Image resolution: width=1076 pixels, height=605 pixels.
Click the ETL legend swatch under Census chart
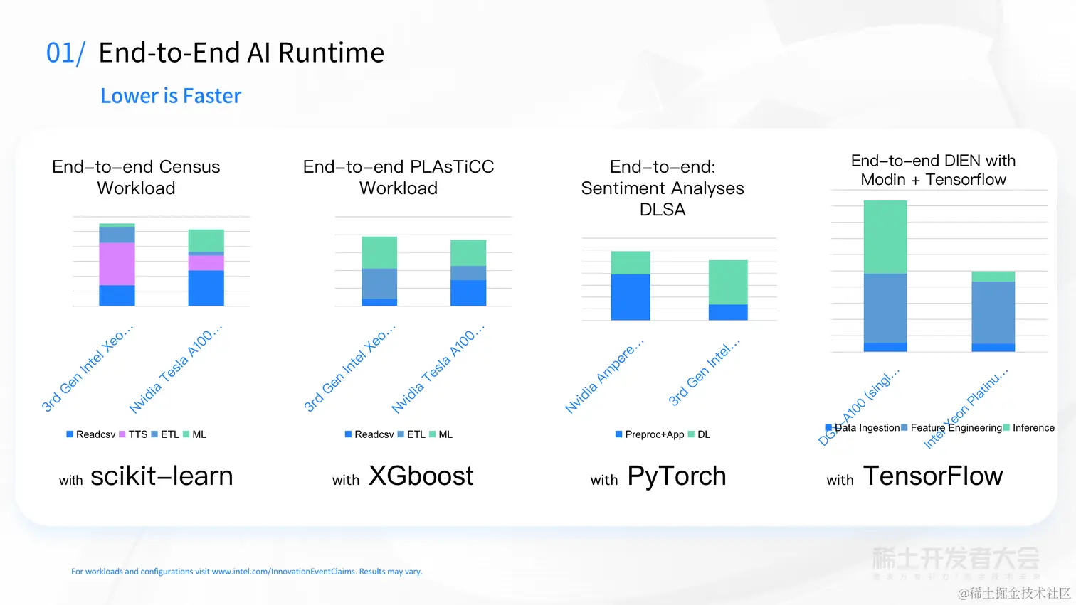pyautogui.click(x=154, y=434)
